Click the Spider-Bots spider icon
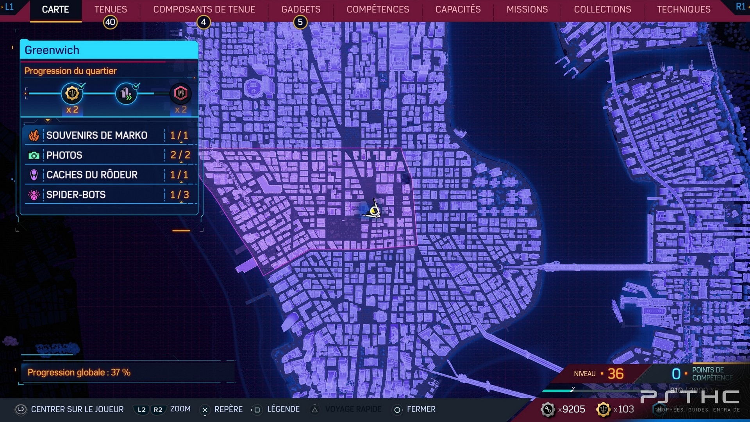750x422 pixels. (x=34, y=195)
